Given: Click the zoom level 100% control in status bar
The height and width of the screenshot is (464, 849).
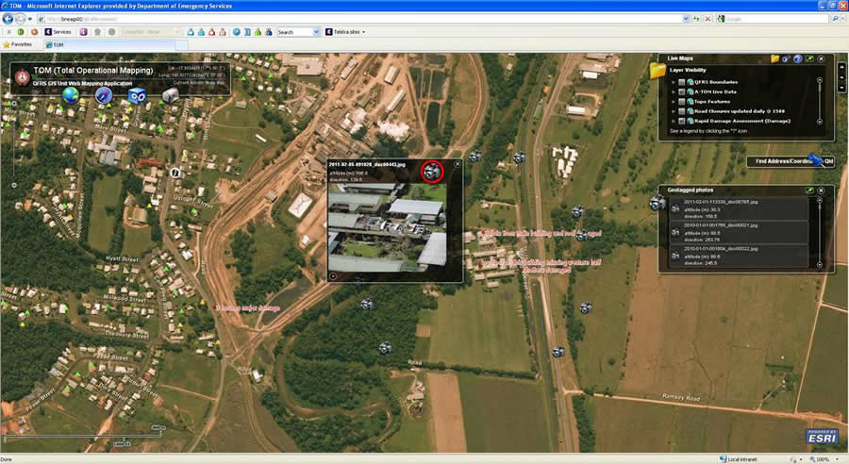Looking at the screenshot, I should click(823, 459).
